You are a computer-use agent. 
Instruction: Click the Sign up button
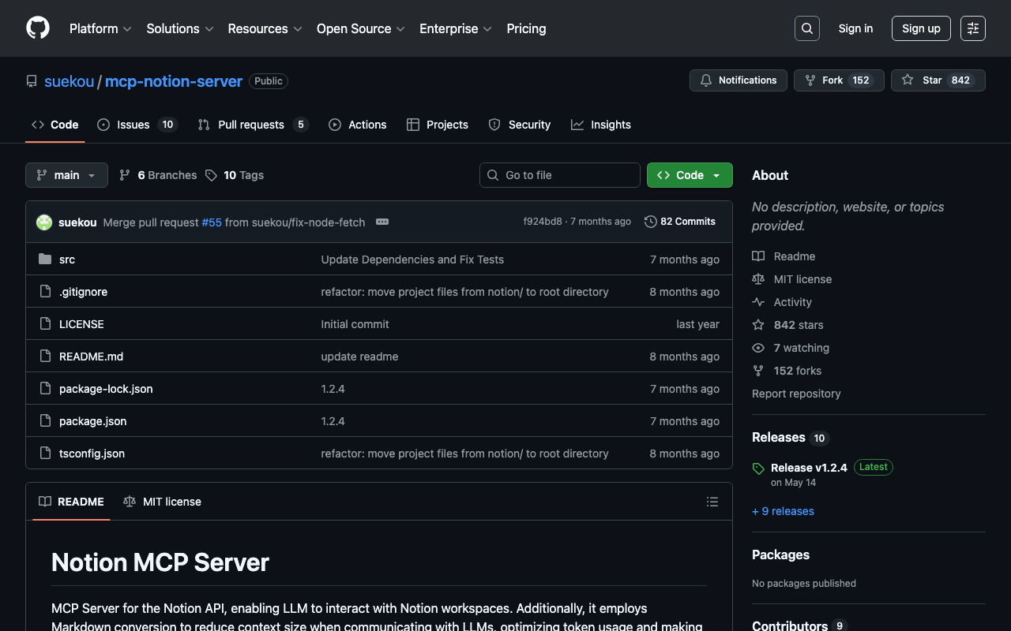[x=920, y=28]
